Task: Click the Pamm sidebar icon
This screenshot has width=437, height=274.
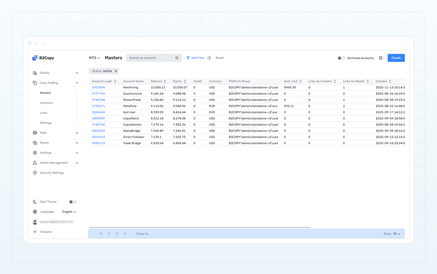Action: point(35,143)
